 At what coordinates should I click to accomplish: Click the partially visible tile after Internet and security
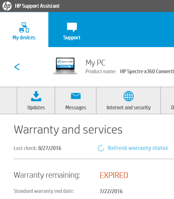168,101
